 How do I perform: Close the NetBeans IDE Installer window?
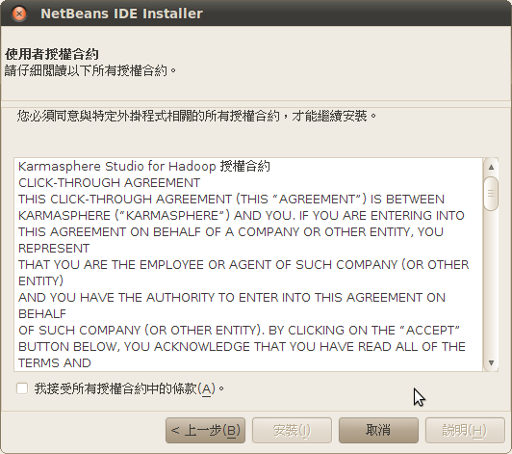click(x=19, y=13)
